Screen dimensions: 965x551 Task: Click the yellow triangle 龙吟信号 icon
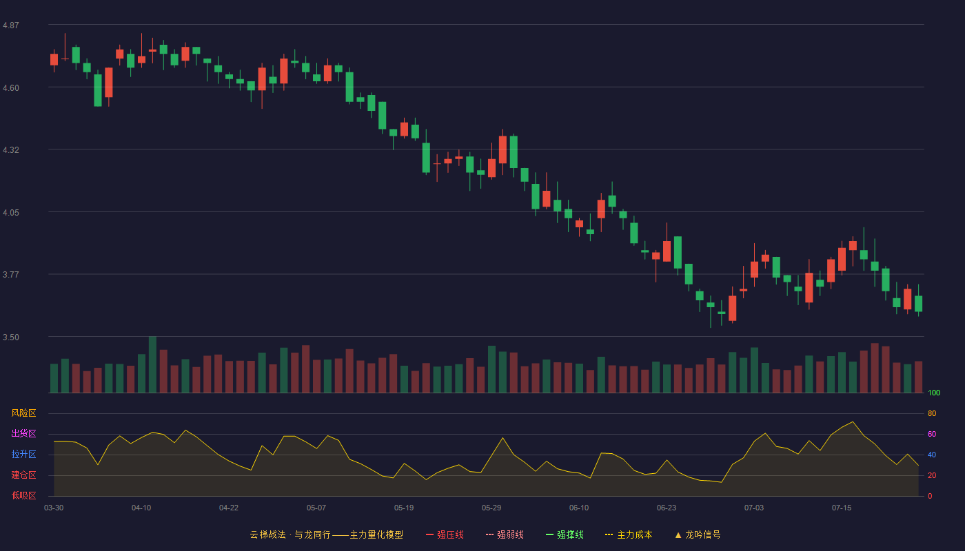click(x=678, y=534)
